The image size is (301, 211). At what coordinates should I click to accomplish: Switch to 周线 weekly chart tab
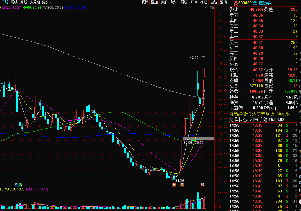[14, 2]
